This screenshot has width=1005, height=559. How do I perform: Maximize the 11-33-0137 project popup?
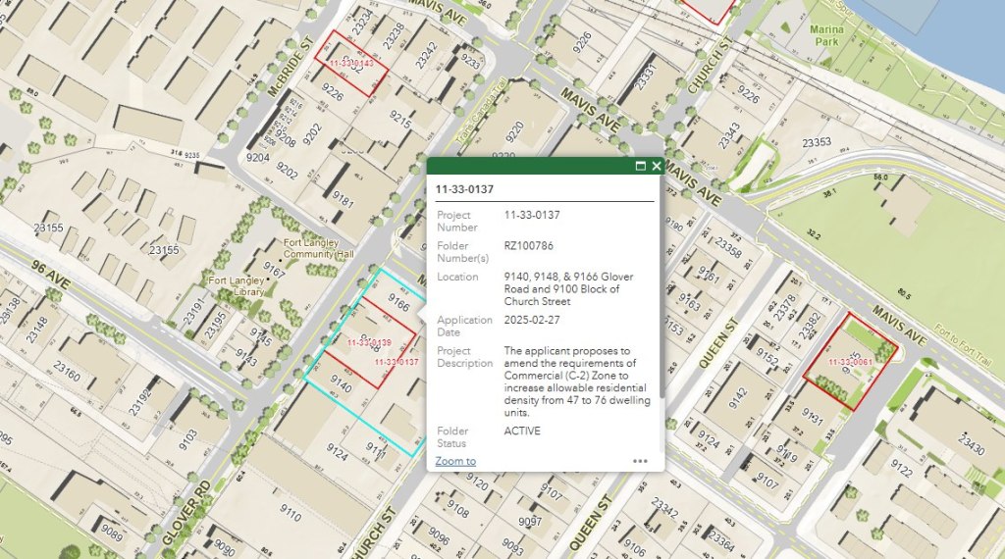pyautogui.click(x=640, y=167)
